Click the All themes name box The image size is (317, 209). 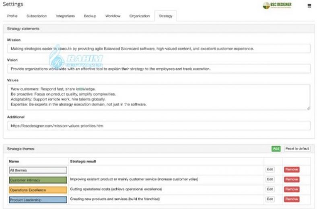click(x=38, y=170)
